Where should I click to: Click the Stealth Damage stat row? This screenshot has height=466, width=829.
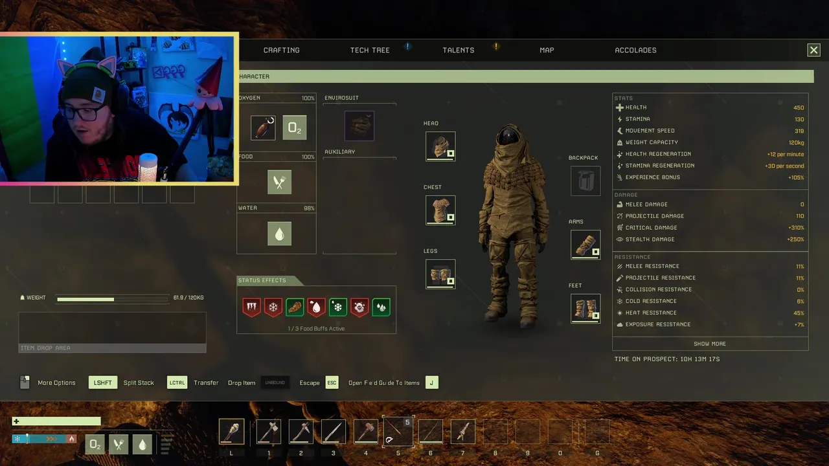(x=710, y=239)
